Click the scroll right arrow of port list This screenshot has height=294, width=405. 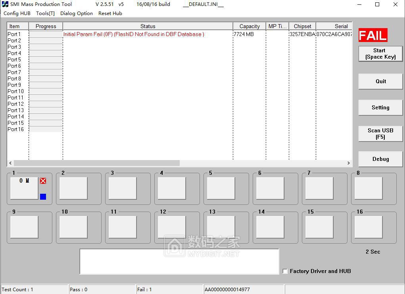348,163
